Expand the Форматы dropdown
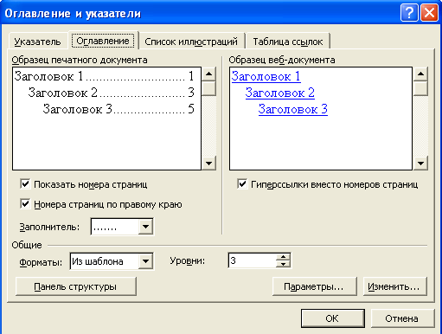 point(145,261)
